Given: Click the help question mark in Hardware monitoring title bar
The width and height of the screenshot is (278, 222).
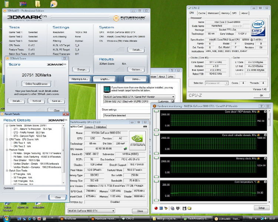Looking at the screenshot, I should point(261,106).
